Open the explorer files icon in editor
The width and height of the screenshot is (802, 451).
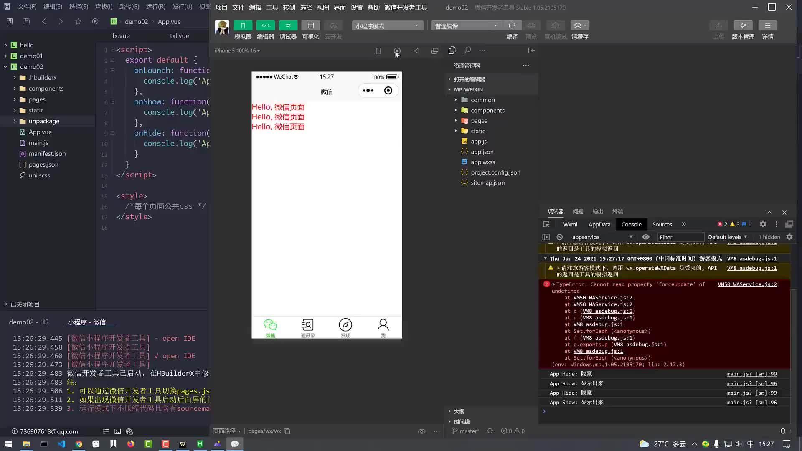coord(452,51)
